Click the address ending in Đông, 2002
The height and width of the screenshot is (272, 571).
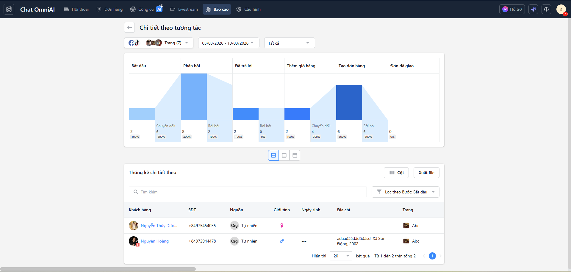[x=361, y=241]
